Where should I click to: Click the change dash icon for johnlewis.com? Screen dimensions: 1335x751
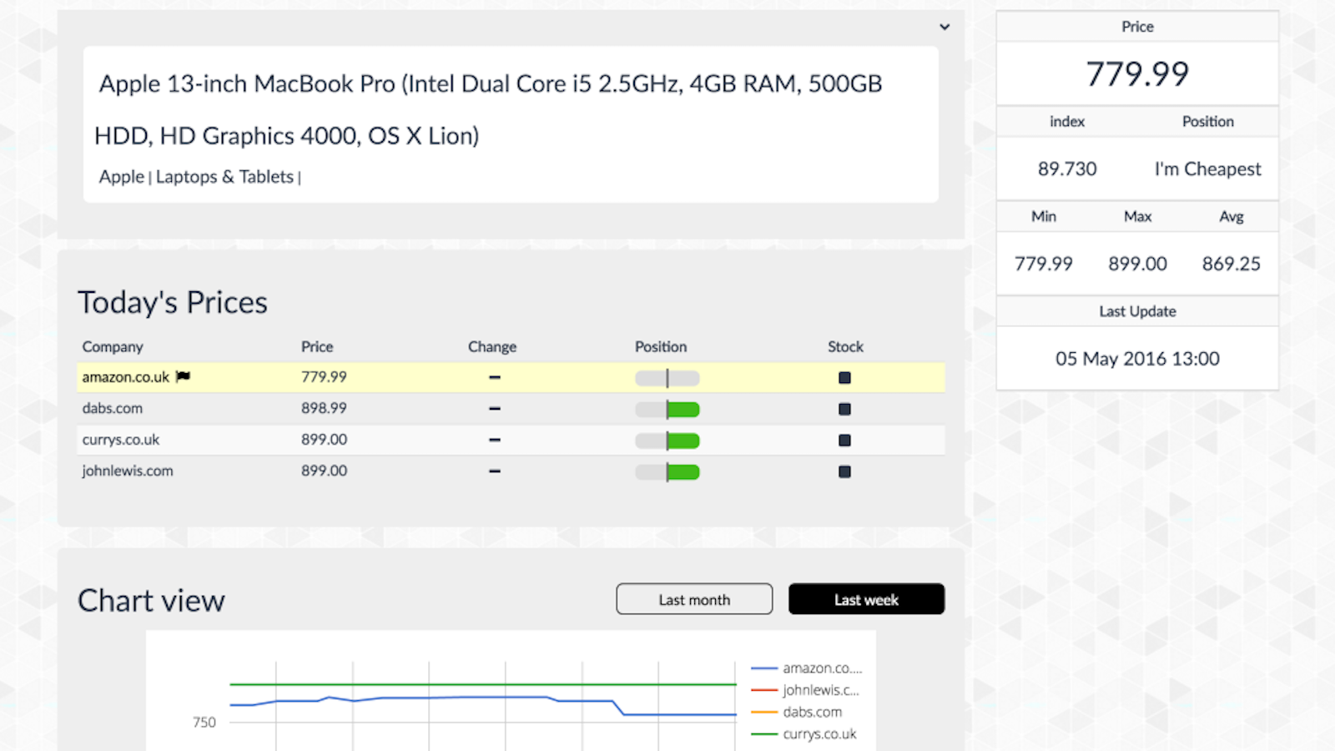[x=495, y=471]
